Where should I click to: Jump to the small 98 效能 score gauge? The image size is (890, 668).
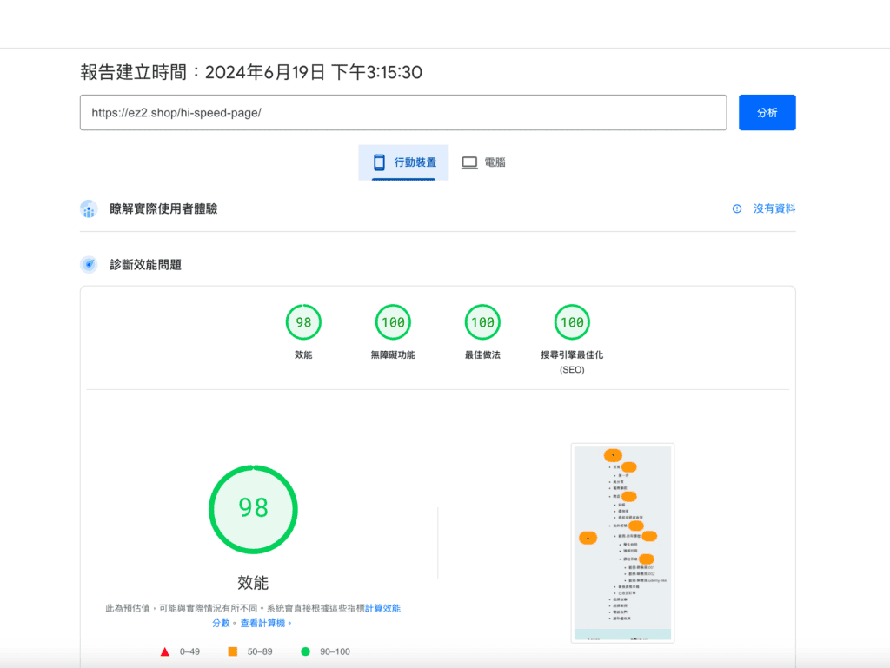303,323
